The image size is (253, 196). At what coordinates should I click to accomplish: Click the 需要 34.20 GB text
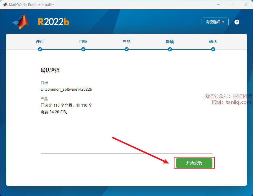click(54, 112)
